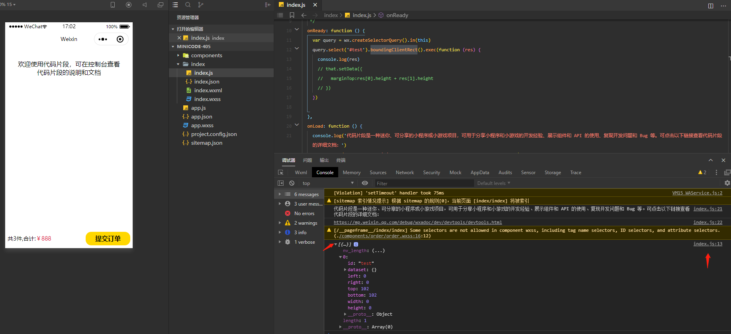Image resolution: width=731 pixels, height=334 pixels.
Task: Toggle the outline list icon in breadcrumb bar
Action: pos(280,15)
